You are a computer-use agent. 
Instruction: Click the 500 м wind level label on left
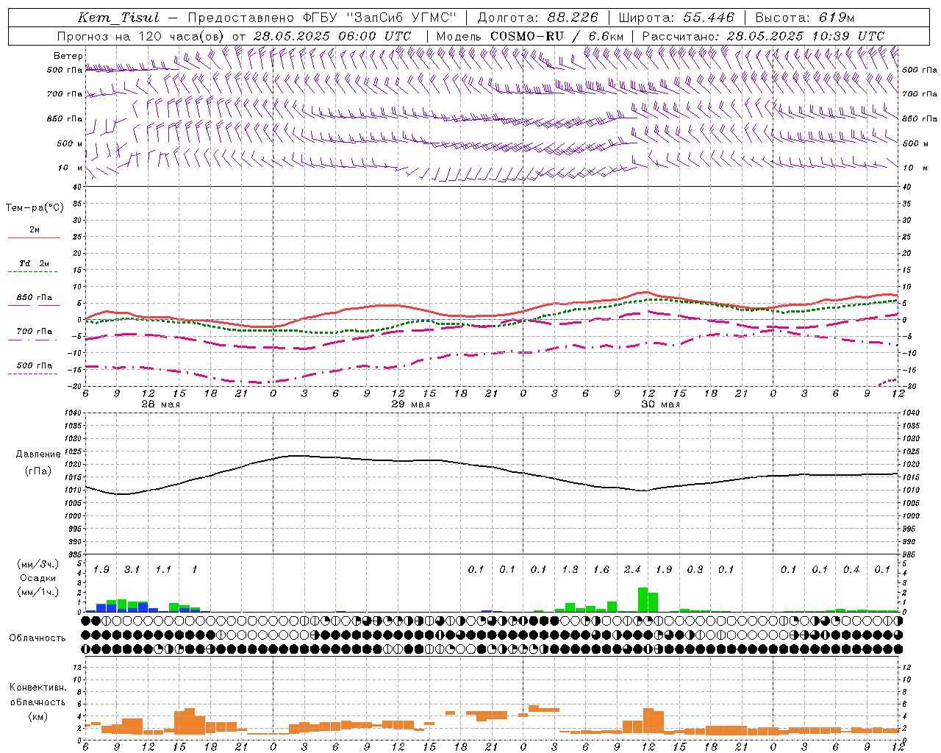point(71,143)
